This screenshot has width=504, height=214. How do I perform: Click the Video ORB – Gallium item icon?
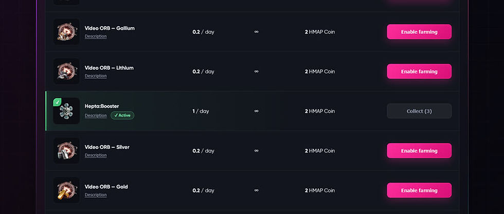66,32
